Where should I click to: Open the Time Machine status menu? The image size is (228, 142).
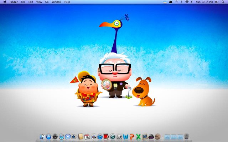pos(176,2)
